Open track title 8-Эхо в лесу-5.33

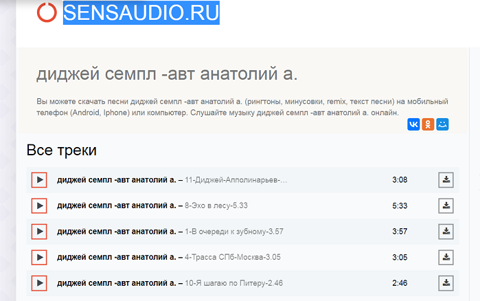[216, 205]
